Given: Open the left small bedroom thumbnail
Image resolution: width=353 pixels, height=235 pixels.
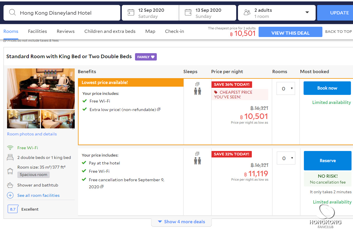Looking at the screenshot, I should click(24, 119).
